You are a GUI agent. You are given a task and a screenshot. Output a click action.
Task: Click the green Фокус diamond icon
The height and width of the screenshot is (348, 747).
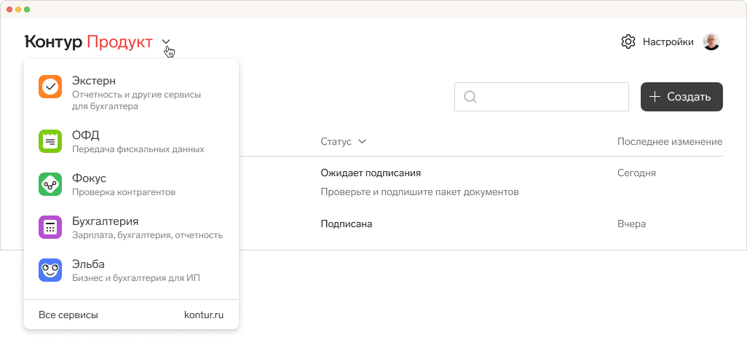(50, 184)
